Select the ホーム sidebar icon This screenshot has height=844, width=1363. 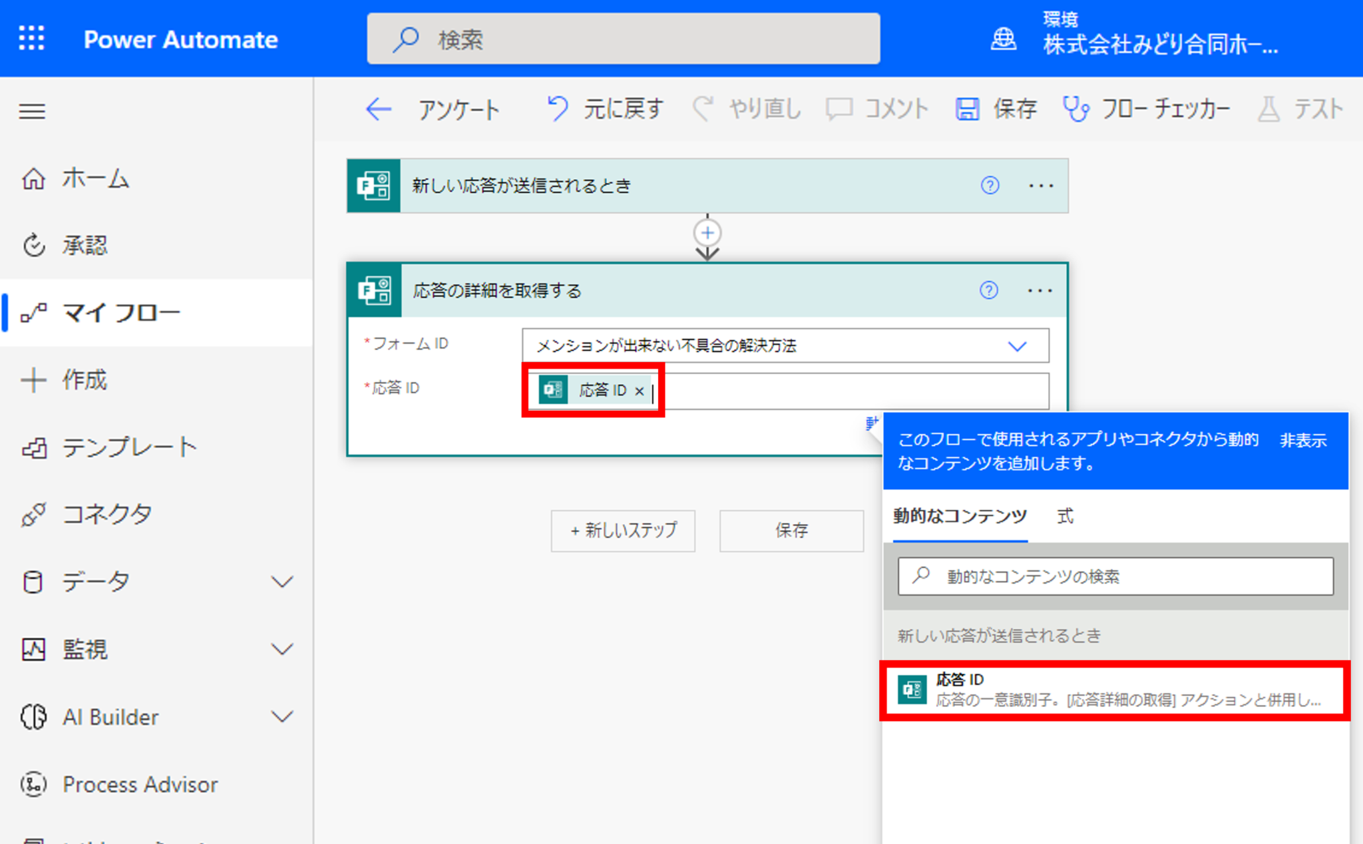pyautogui.click(x=33, y=178)
